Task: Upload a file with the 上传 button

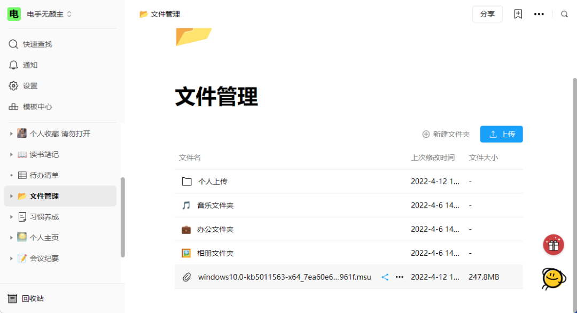Action: coord(501,134)
